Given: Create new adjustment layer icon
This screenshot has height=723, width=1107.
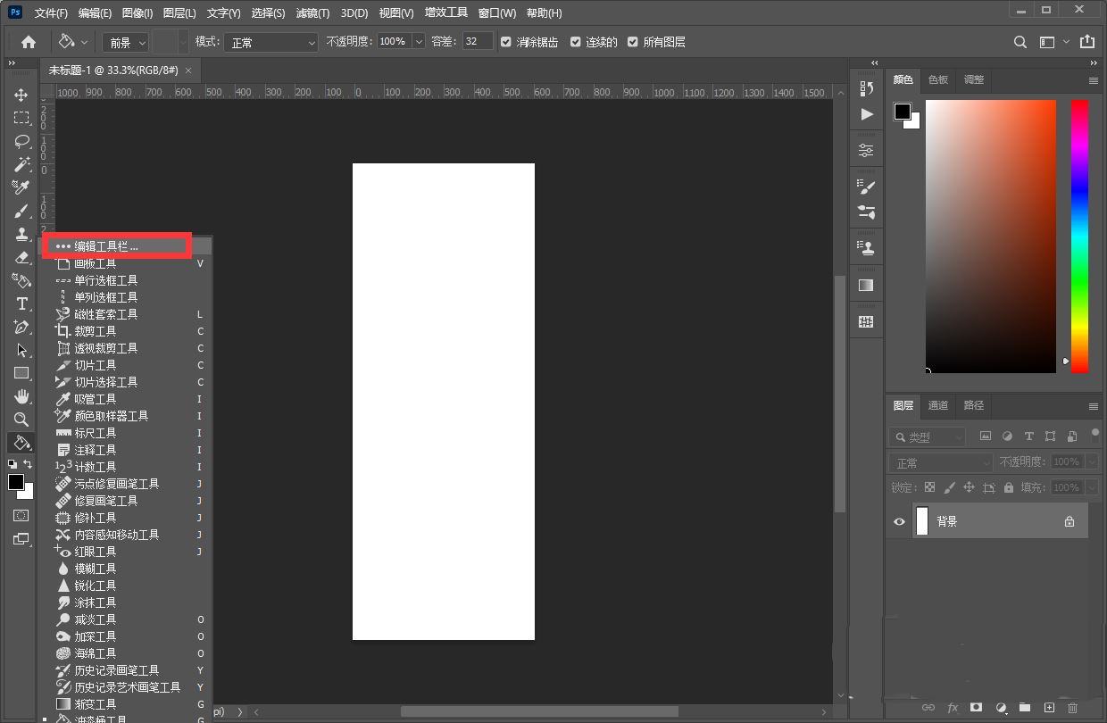Looking at the screenshot, I should tap(1001, 707).
